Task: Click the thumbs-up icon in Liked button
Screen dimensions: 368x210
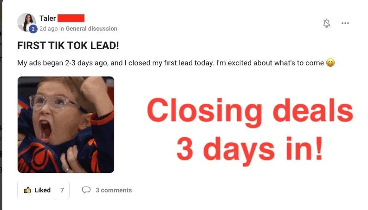Action: [27, 190]
